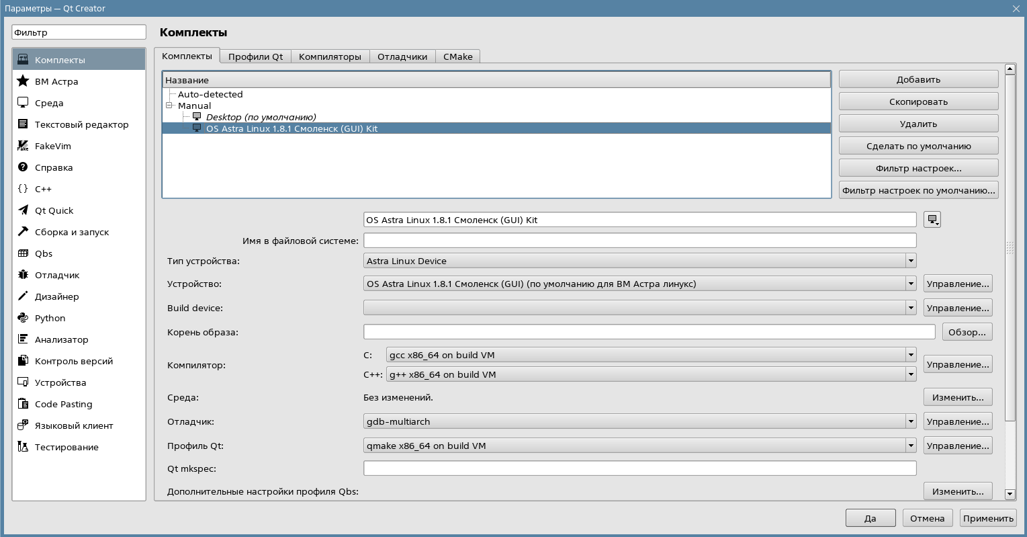This screenshot has width=1027, height=537.
Task: Click the kit icon button beside name field
Action: (x=932, y=220)
